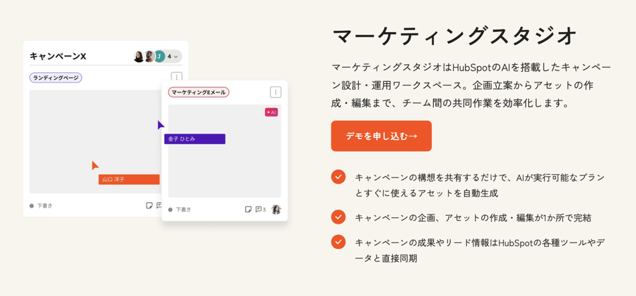Viewport: 636px width, 296px height.
Task: Click the AI badge on email card
Action: coord(271,113)
